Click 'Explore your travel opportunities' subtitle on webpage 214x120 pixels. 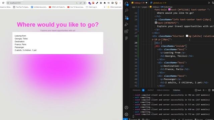pos(58,30)
